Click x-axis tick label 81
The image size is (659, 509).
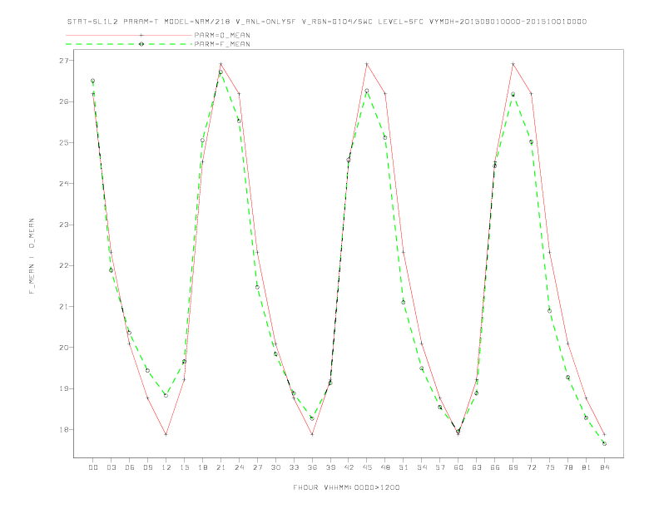coord(587,467)
